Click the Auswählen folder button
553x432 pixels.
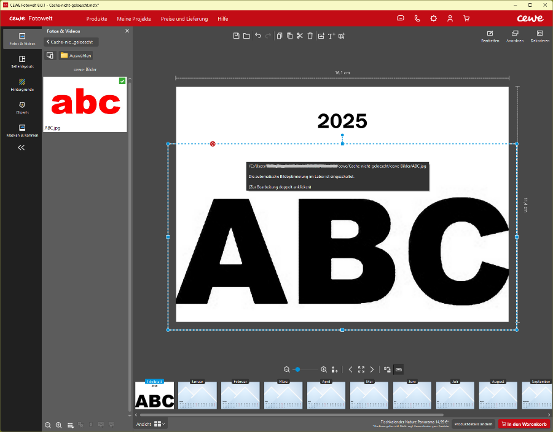coord(76,56)
